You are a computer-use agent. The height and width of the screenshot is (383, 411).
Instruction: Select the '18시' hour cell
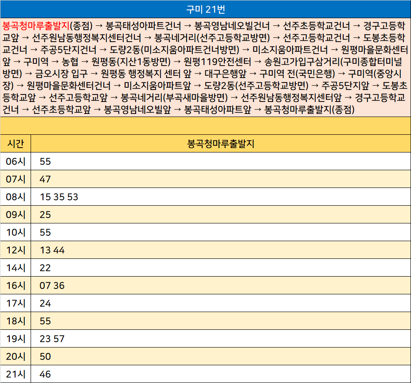click(x=16, y=321)
